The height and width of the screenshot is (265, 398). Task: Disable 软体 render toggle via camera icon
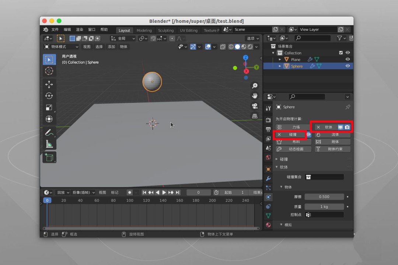347,127
